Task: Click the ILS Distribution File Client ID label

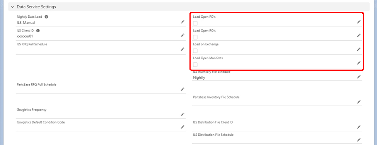Action: [213, 122]
